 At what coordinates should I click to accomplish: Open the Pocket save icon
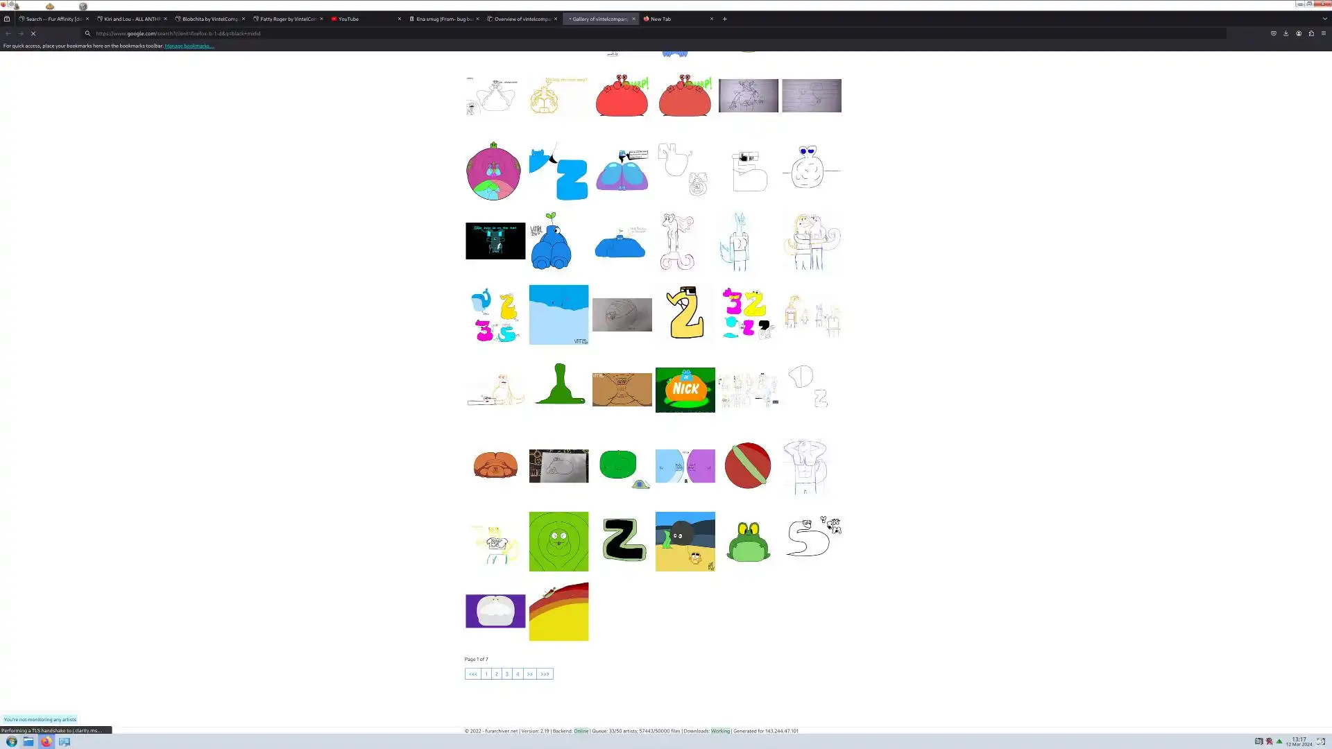tap(1273, 33)
